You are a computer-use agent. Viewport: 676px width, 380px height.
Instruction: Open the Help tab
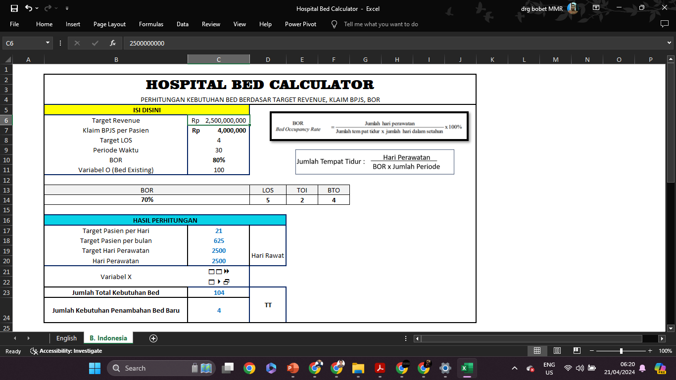tap(265, 24)
